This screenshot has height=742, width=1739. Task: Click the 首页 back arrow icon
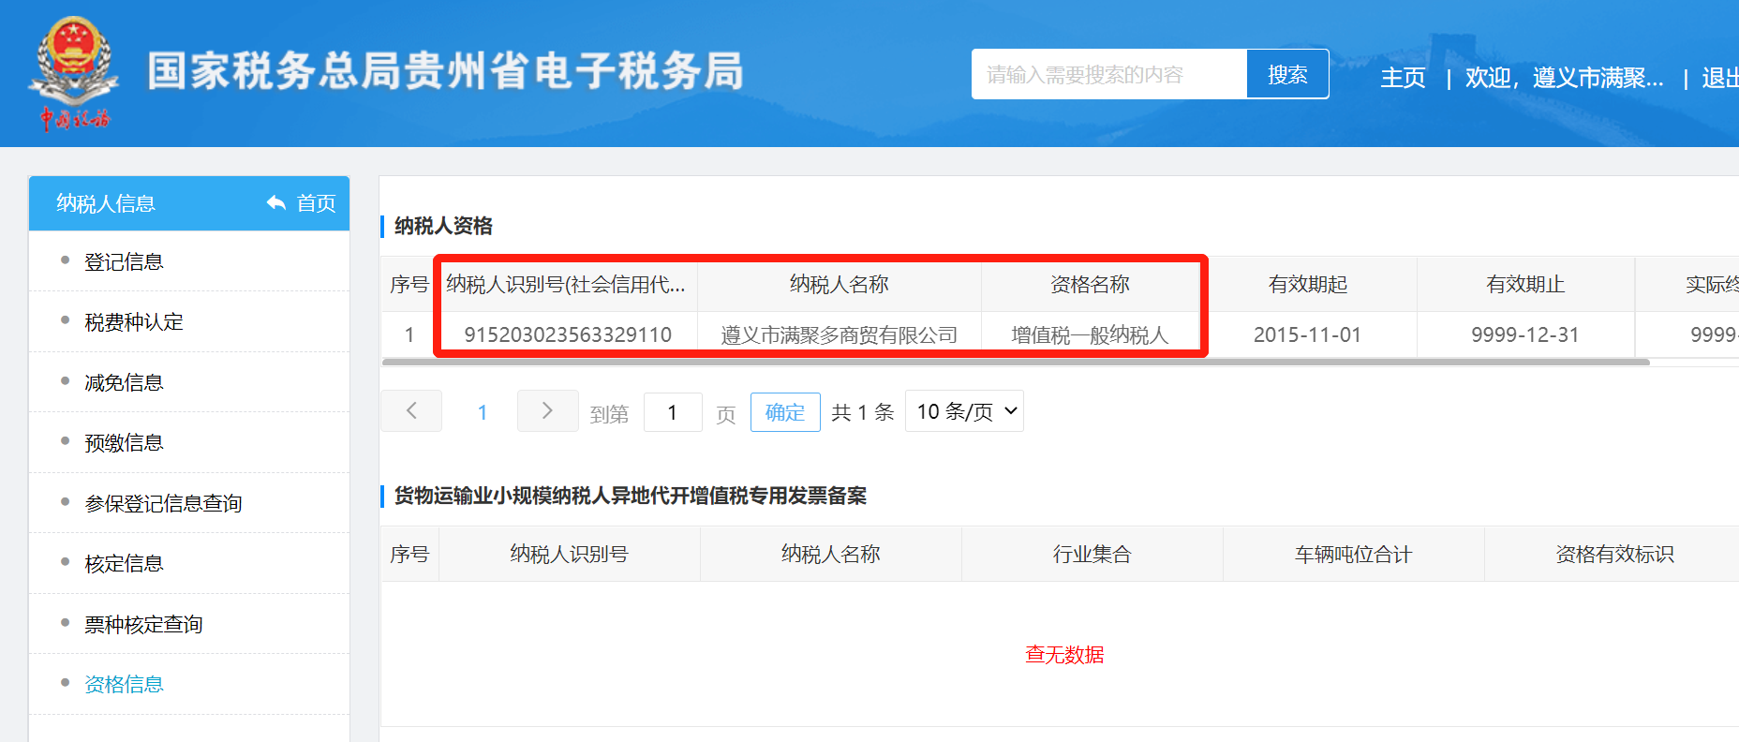point(276,203)
